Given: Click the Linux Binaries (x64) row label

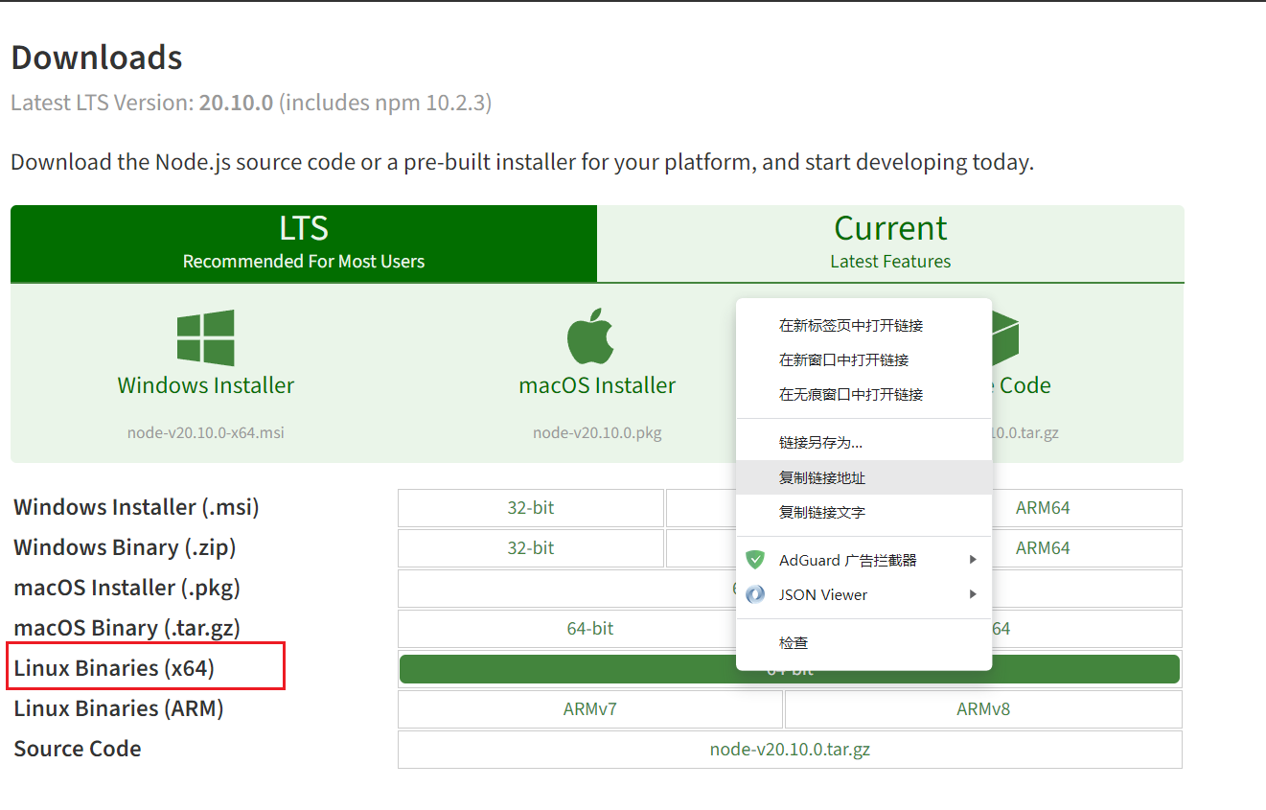Looking at the screenshot, I should click(114, 668).
